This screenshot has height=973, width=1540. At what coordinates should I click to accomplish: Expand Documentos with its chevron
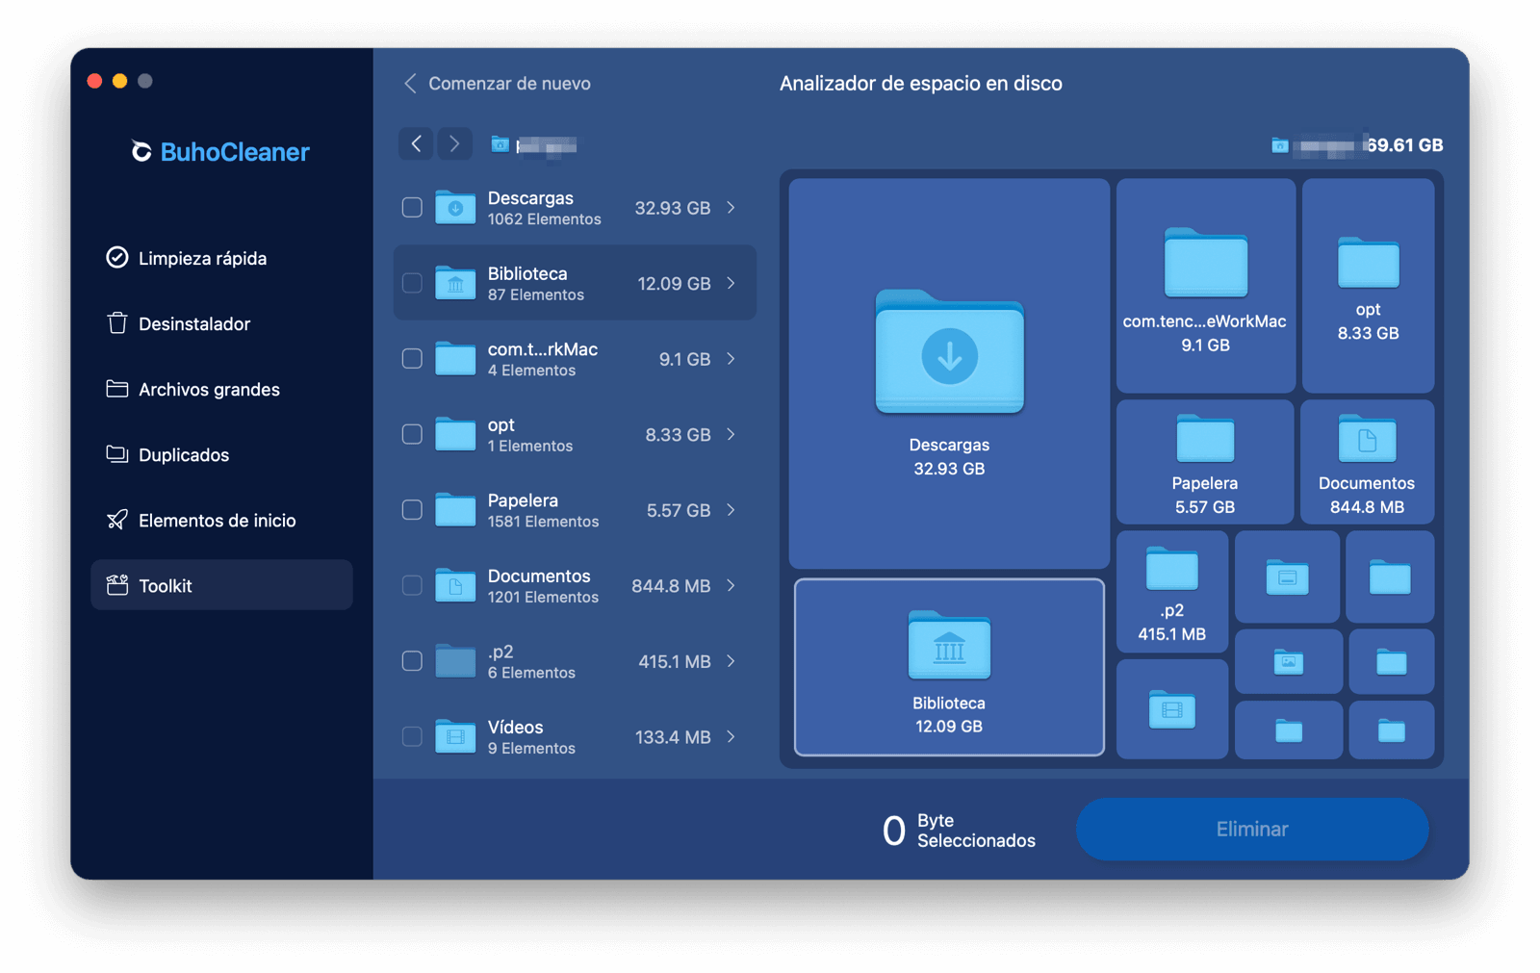pyautogui.click(x=731, y=585)
